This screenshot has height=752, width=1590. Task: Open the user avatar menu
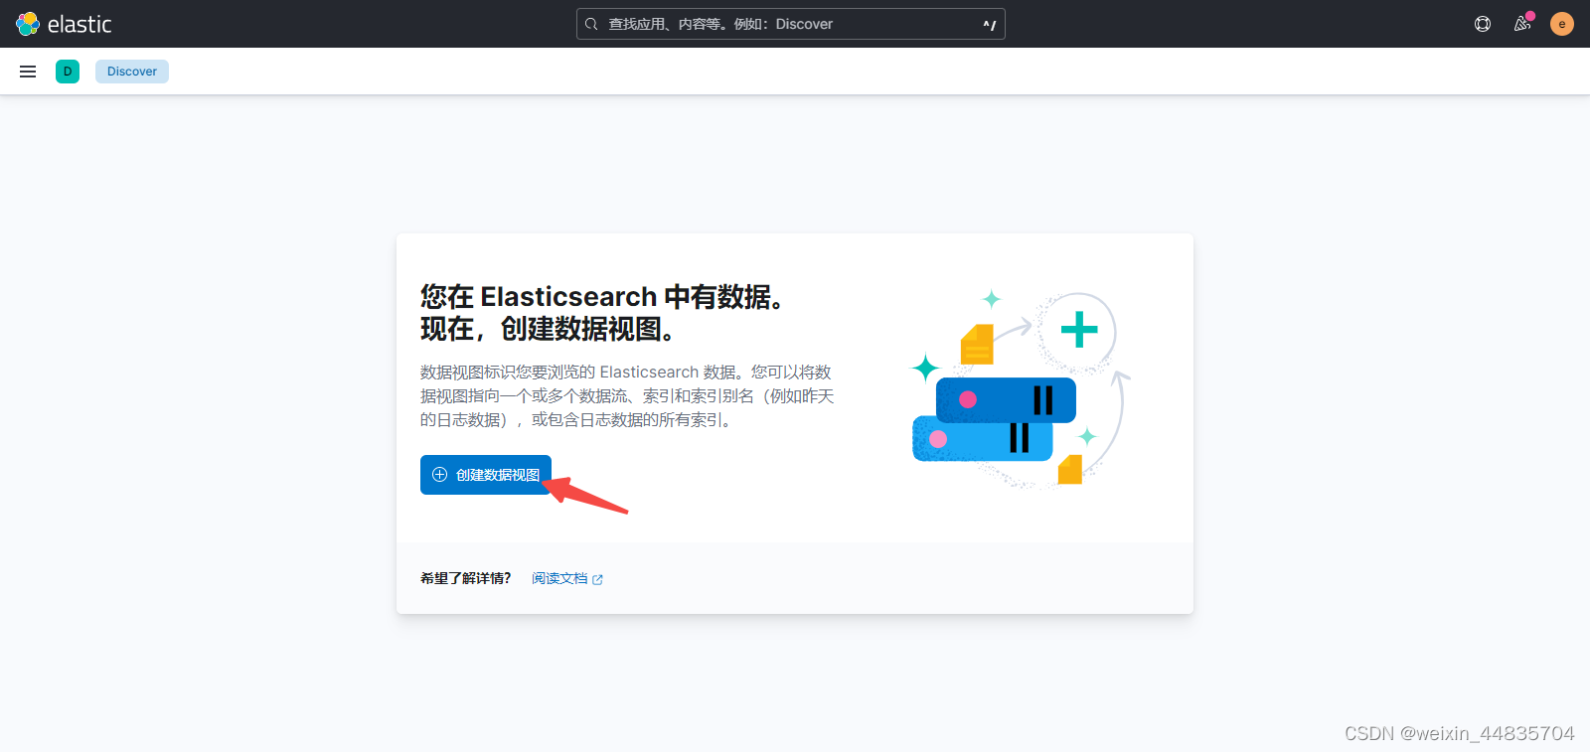(1562, 24)
